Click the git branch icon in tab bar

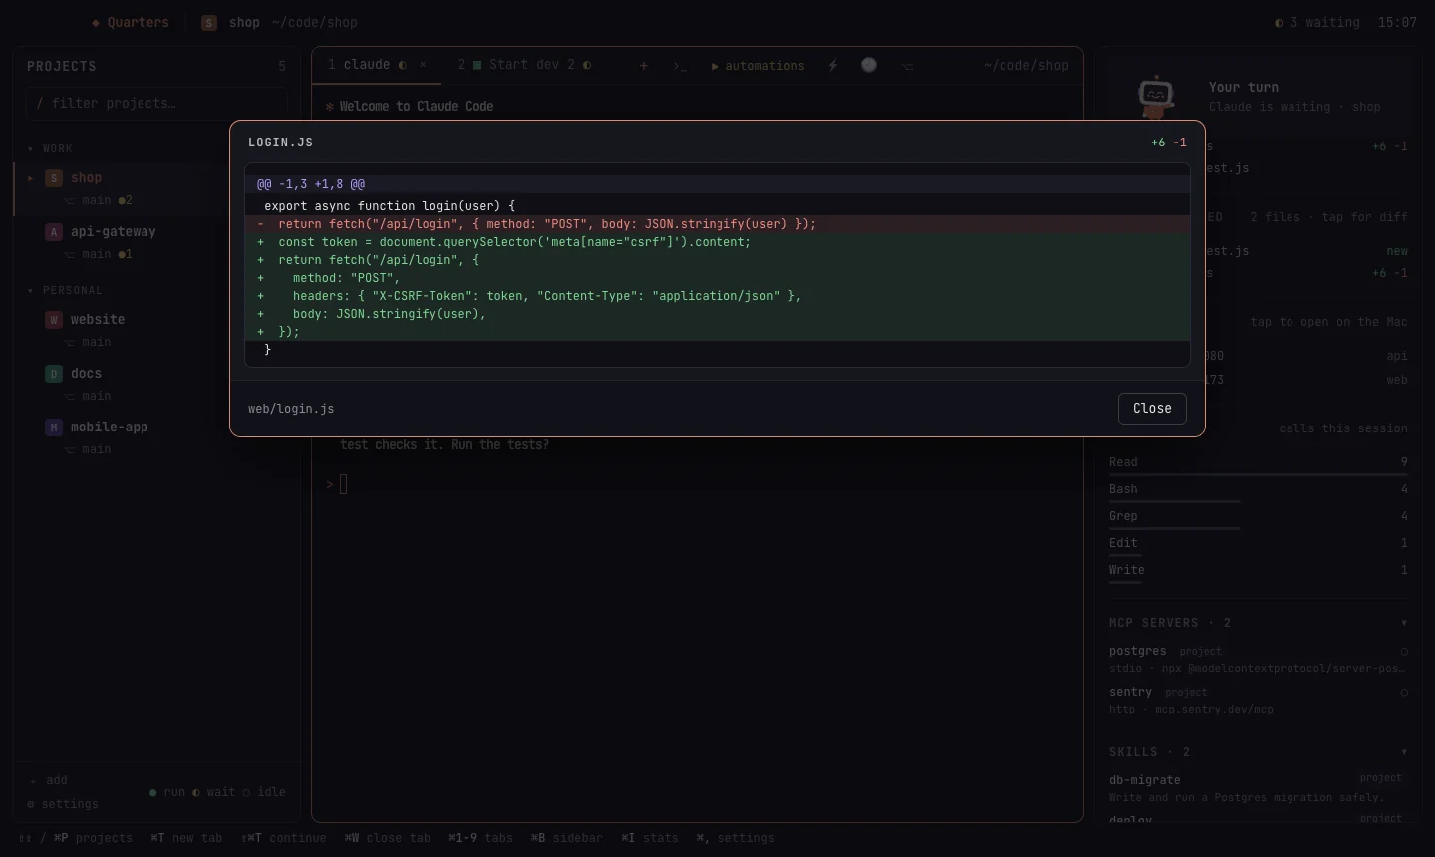[x=907, y=66]
